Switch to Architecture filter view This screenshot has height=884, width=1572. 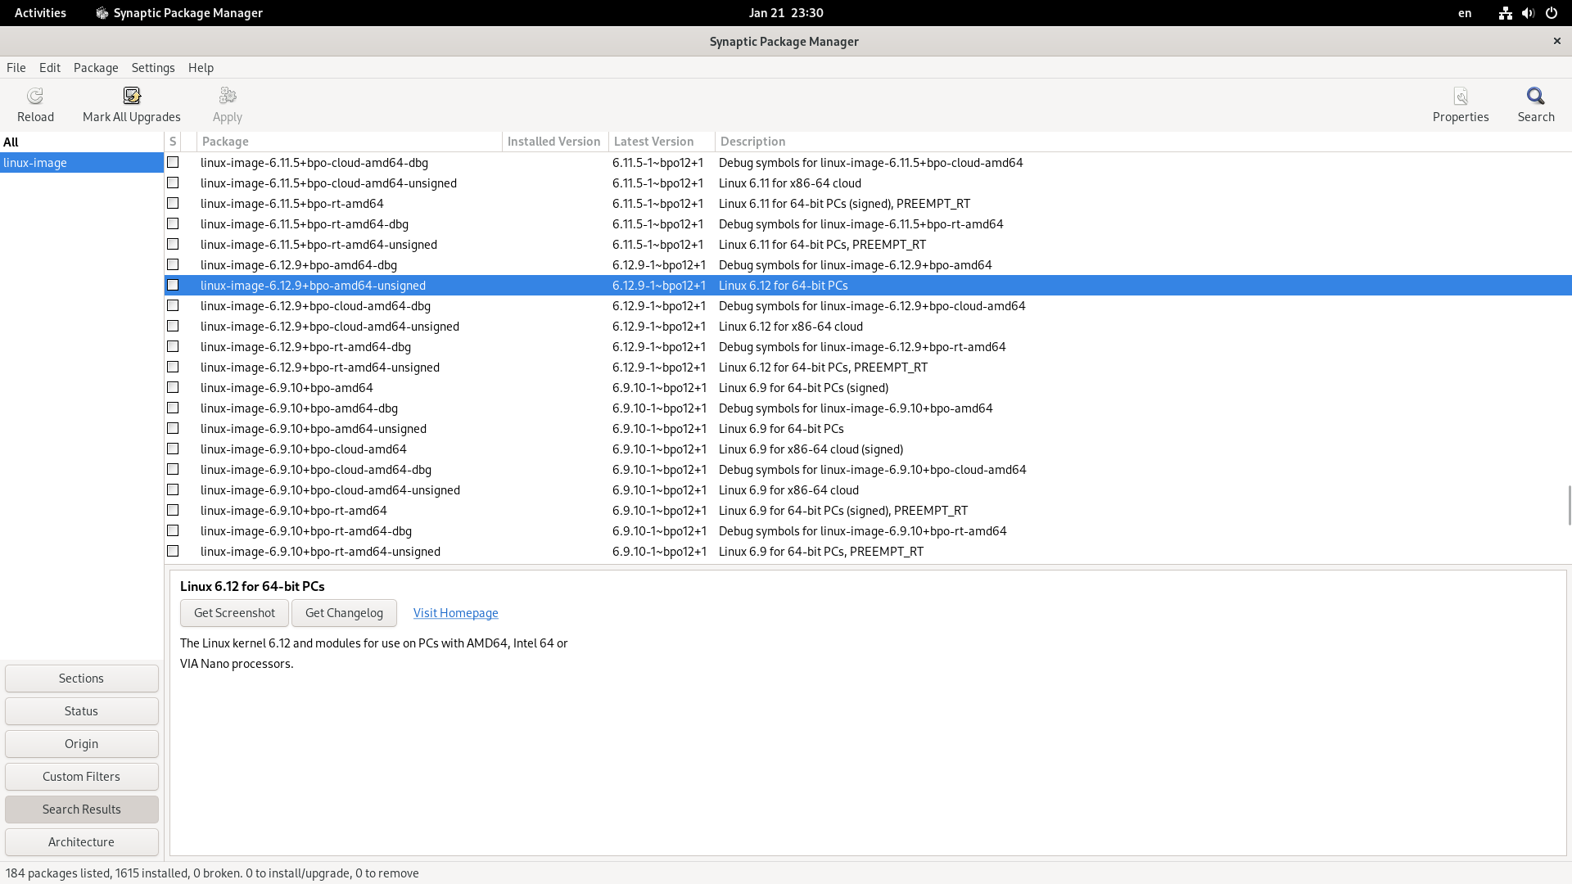click(82, 842)
